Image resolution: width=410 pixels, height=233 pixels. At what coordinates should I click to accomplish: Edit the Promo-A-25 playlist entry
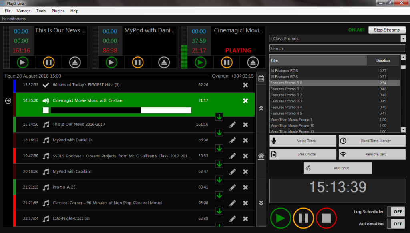[x=233, y=187]
